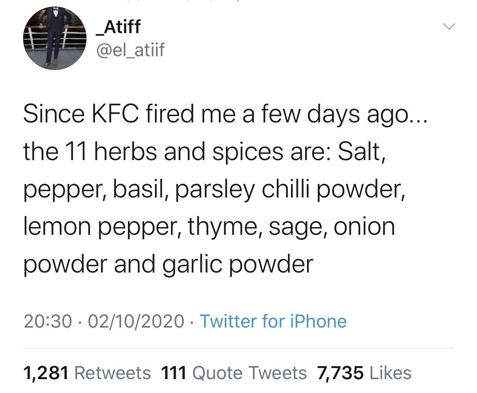The height and width of the screenshot is (393, 477).
Task: Open the Retweets label list
Action: (x=111, y=373)
